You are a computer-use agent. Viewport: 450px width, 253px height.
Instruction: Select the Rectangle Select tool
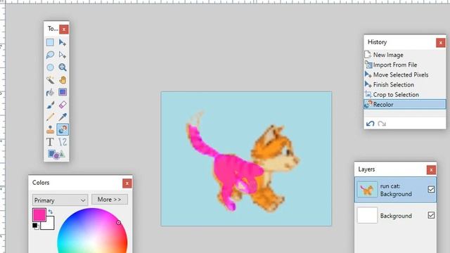point(50,42)
